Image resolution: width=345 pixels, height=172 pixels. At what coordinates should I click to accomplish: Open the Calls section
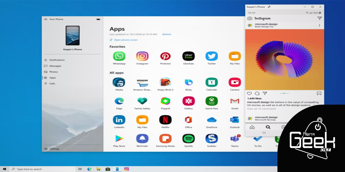(x=49, y=84)
